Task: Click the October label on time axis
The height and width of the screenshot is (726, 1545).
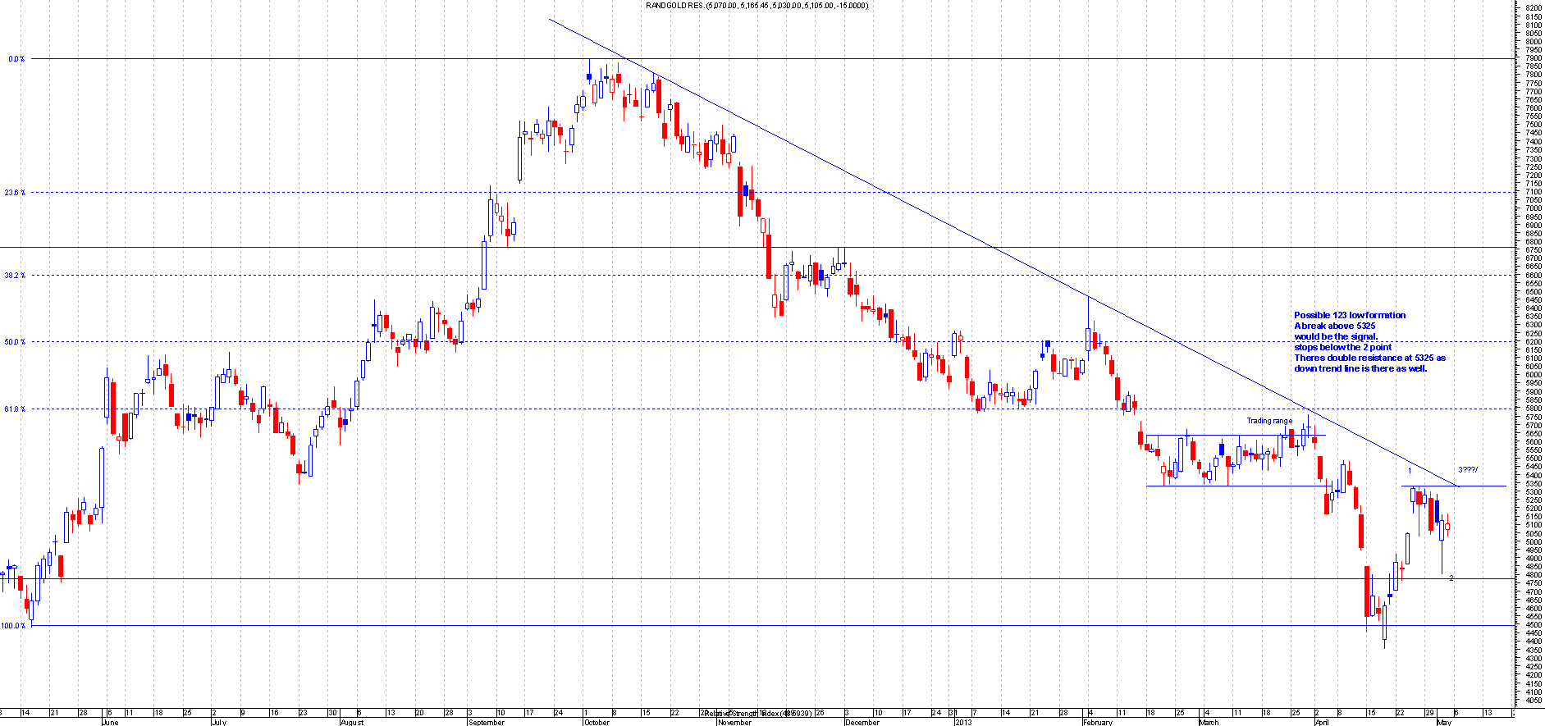Action: pos(597,722)
